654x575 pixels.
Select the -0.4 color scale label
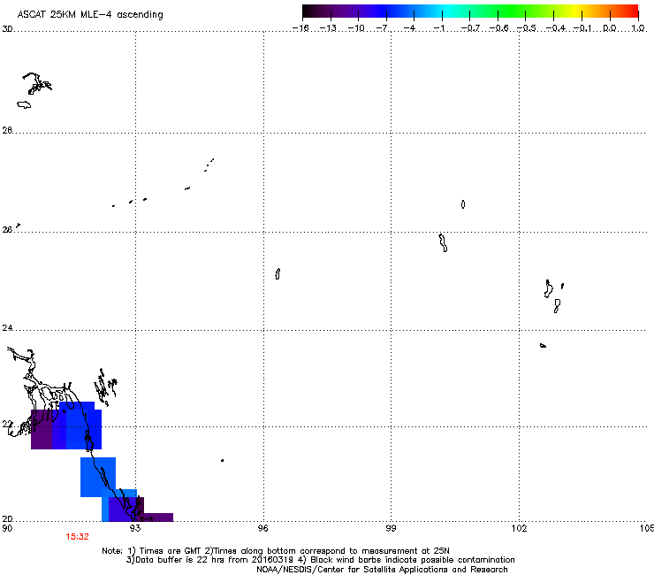[556, 28]
